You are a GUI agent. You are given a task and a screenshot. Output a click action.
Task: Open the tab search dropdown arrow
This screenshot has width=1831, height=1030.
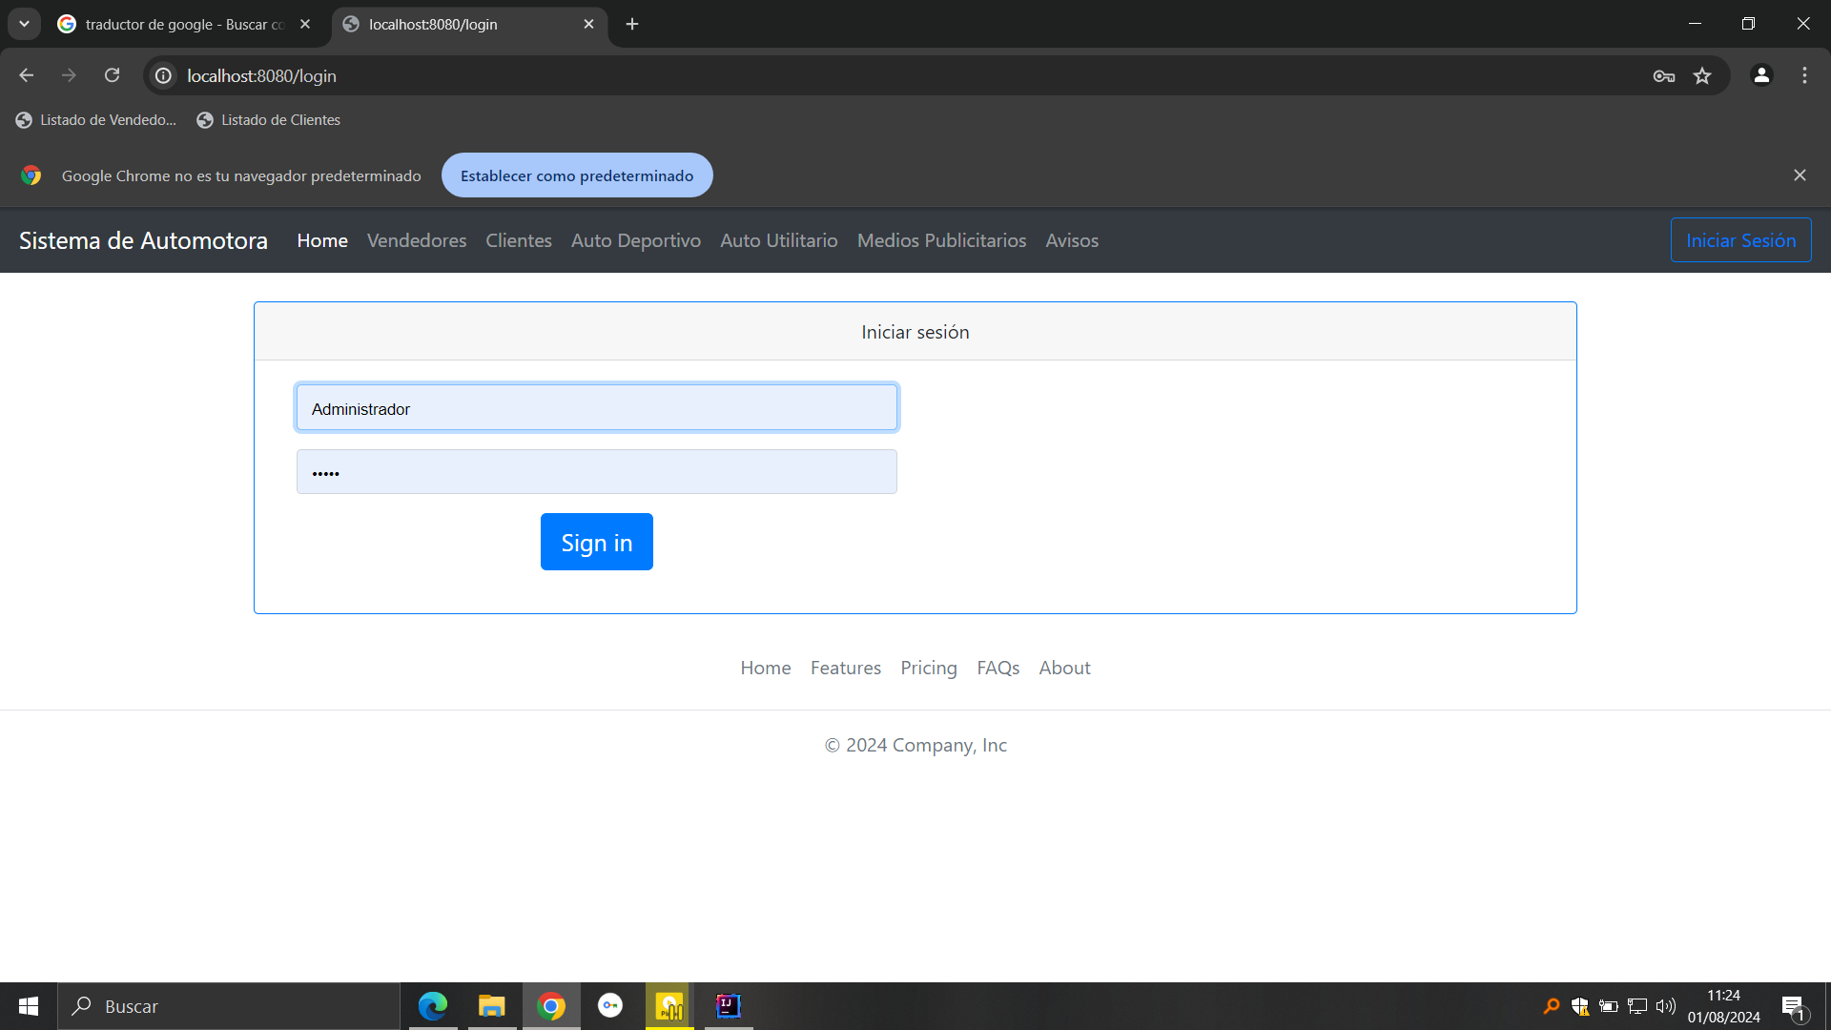pyautogui.click(x=24, y=24)
